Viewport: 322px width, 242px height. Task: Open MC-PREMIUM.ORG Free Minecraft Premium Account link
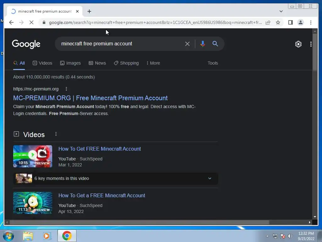[90, 98]
